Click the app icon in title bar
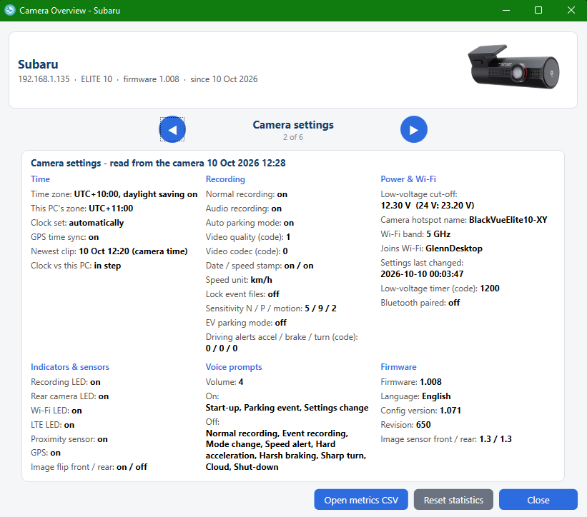The height and width of the screenshot is (517, 587). [10, 10]
